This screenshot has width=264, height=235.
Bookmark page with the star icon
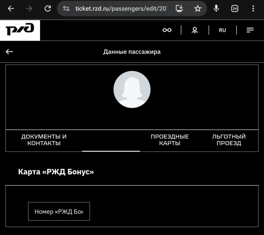pyautogui.click(x=198, y=8)
